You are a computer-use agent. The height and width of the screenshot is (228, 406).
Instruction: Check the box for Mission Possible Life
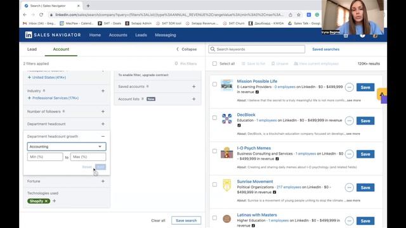(x=214, y=84)
